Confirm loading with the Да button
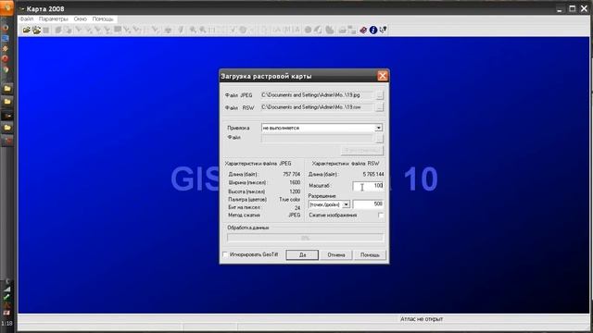This screenshot has width=593, height=333. [x=302, y=255]
